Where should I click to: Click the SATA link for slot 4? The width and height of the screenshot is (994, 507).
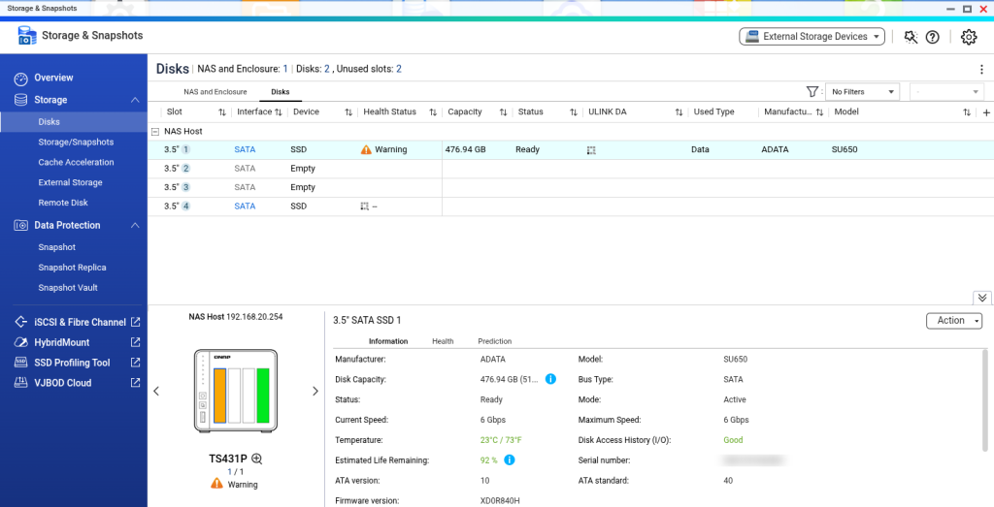[245, 206]
